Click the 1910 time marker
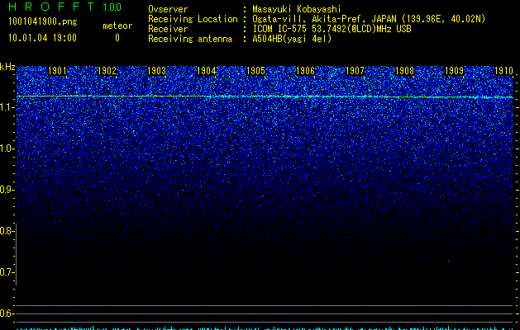 (x=503, y=71)
